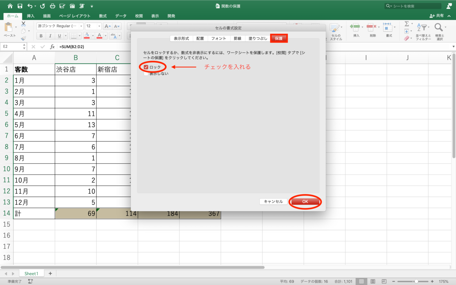The width and height of the screenshot is (456, 285).
Task: Enable the 表示しない checkbox
Action: pyautogui.click(x=146, y=73)
